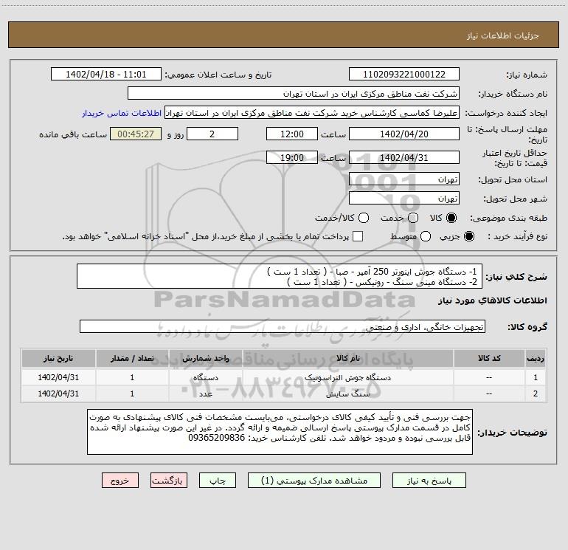Click the جزئیات اطلاعات نیاز header title

pyautogui.click(x=502, y=35)
